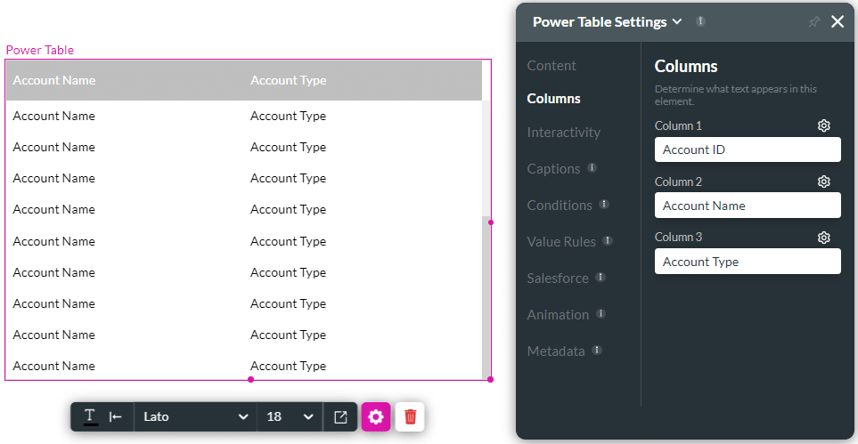The width and height of the screenshot is (858, 444).
Task: Click the text color underline T icon
Action: pyautogui.click(x=90, y=416)
